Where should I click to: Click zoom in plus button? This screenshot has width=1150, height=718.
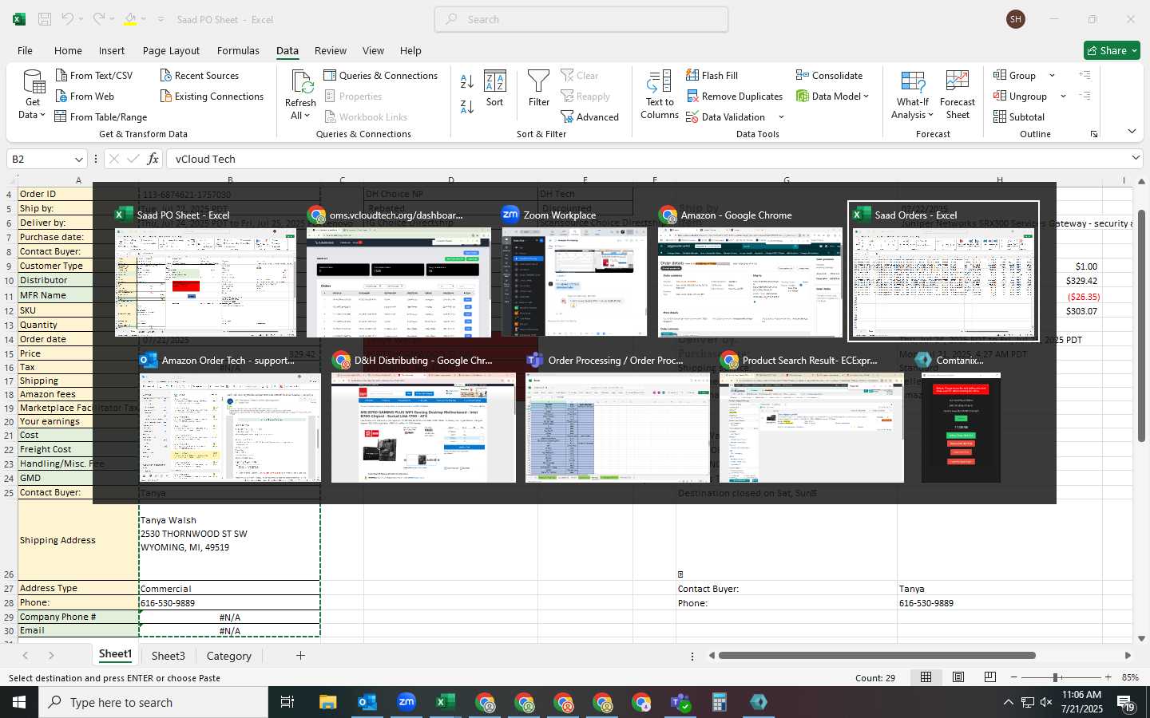(x=1108, y=677)
